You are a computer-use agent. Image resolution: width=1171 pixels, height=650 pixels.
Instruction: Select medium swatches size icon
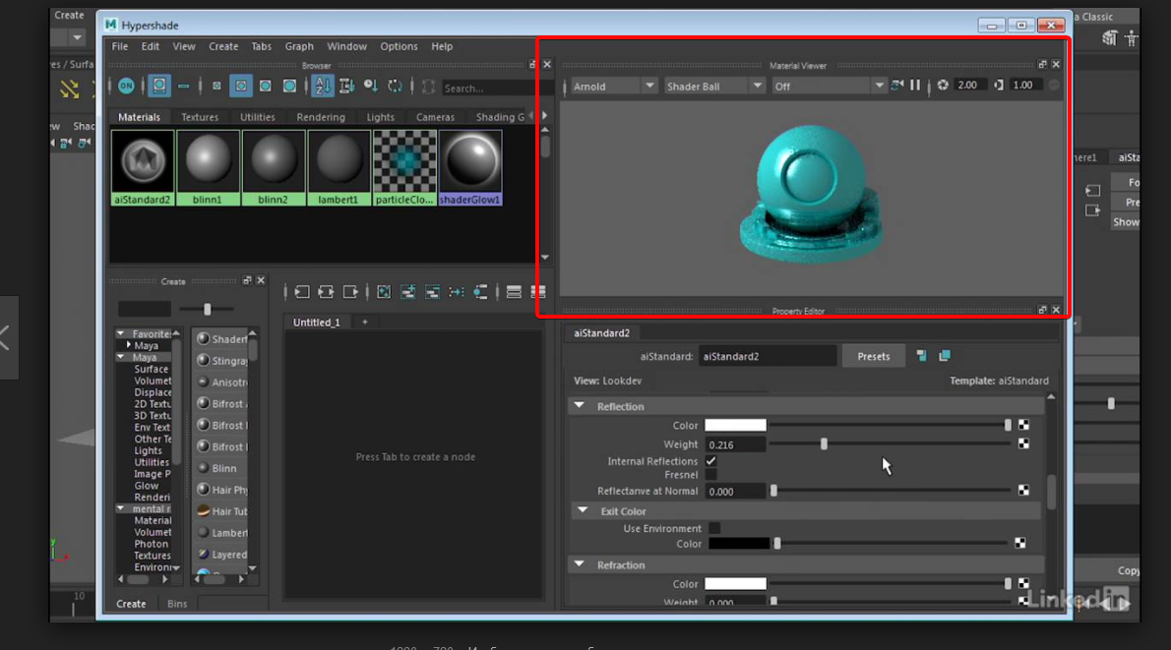tap(241, 87)
